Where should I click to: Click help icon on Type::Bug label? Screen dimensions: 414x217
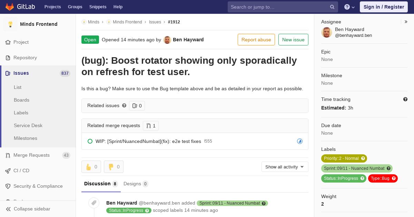pyautogui.click(x=394, y=178)
